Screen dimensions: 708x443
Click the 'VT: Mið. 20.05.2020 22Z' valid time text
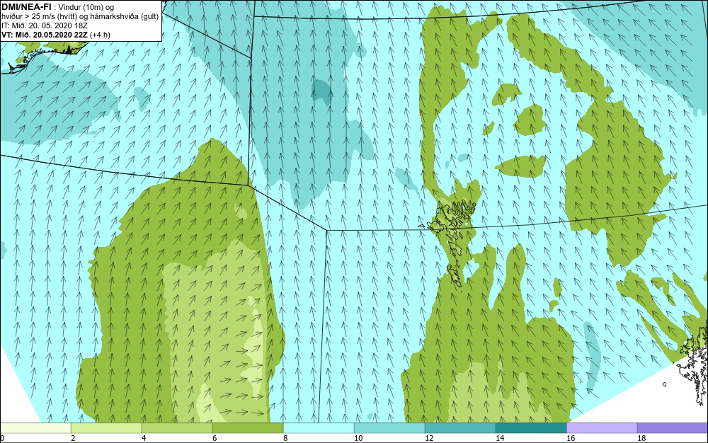tap(44, 34)
